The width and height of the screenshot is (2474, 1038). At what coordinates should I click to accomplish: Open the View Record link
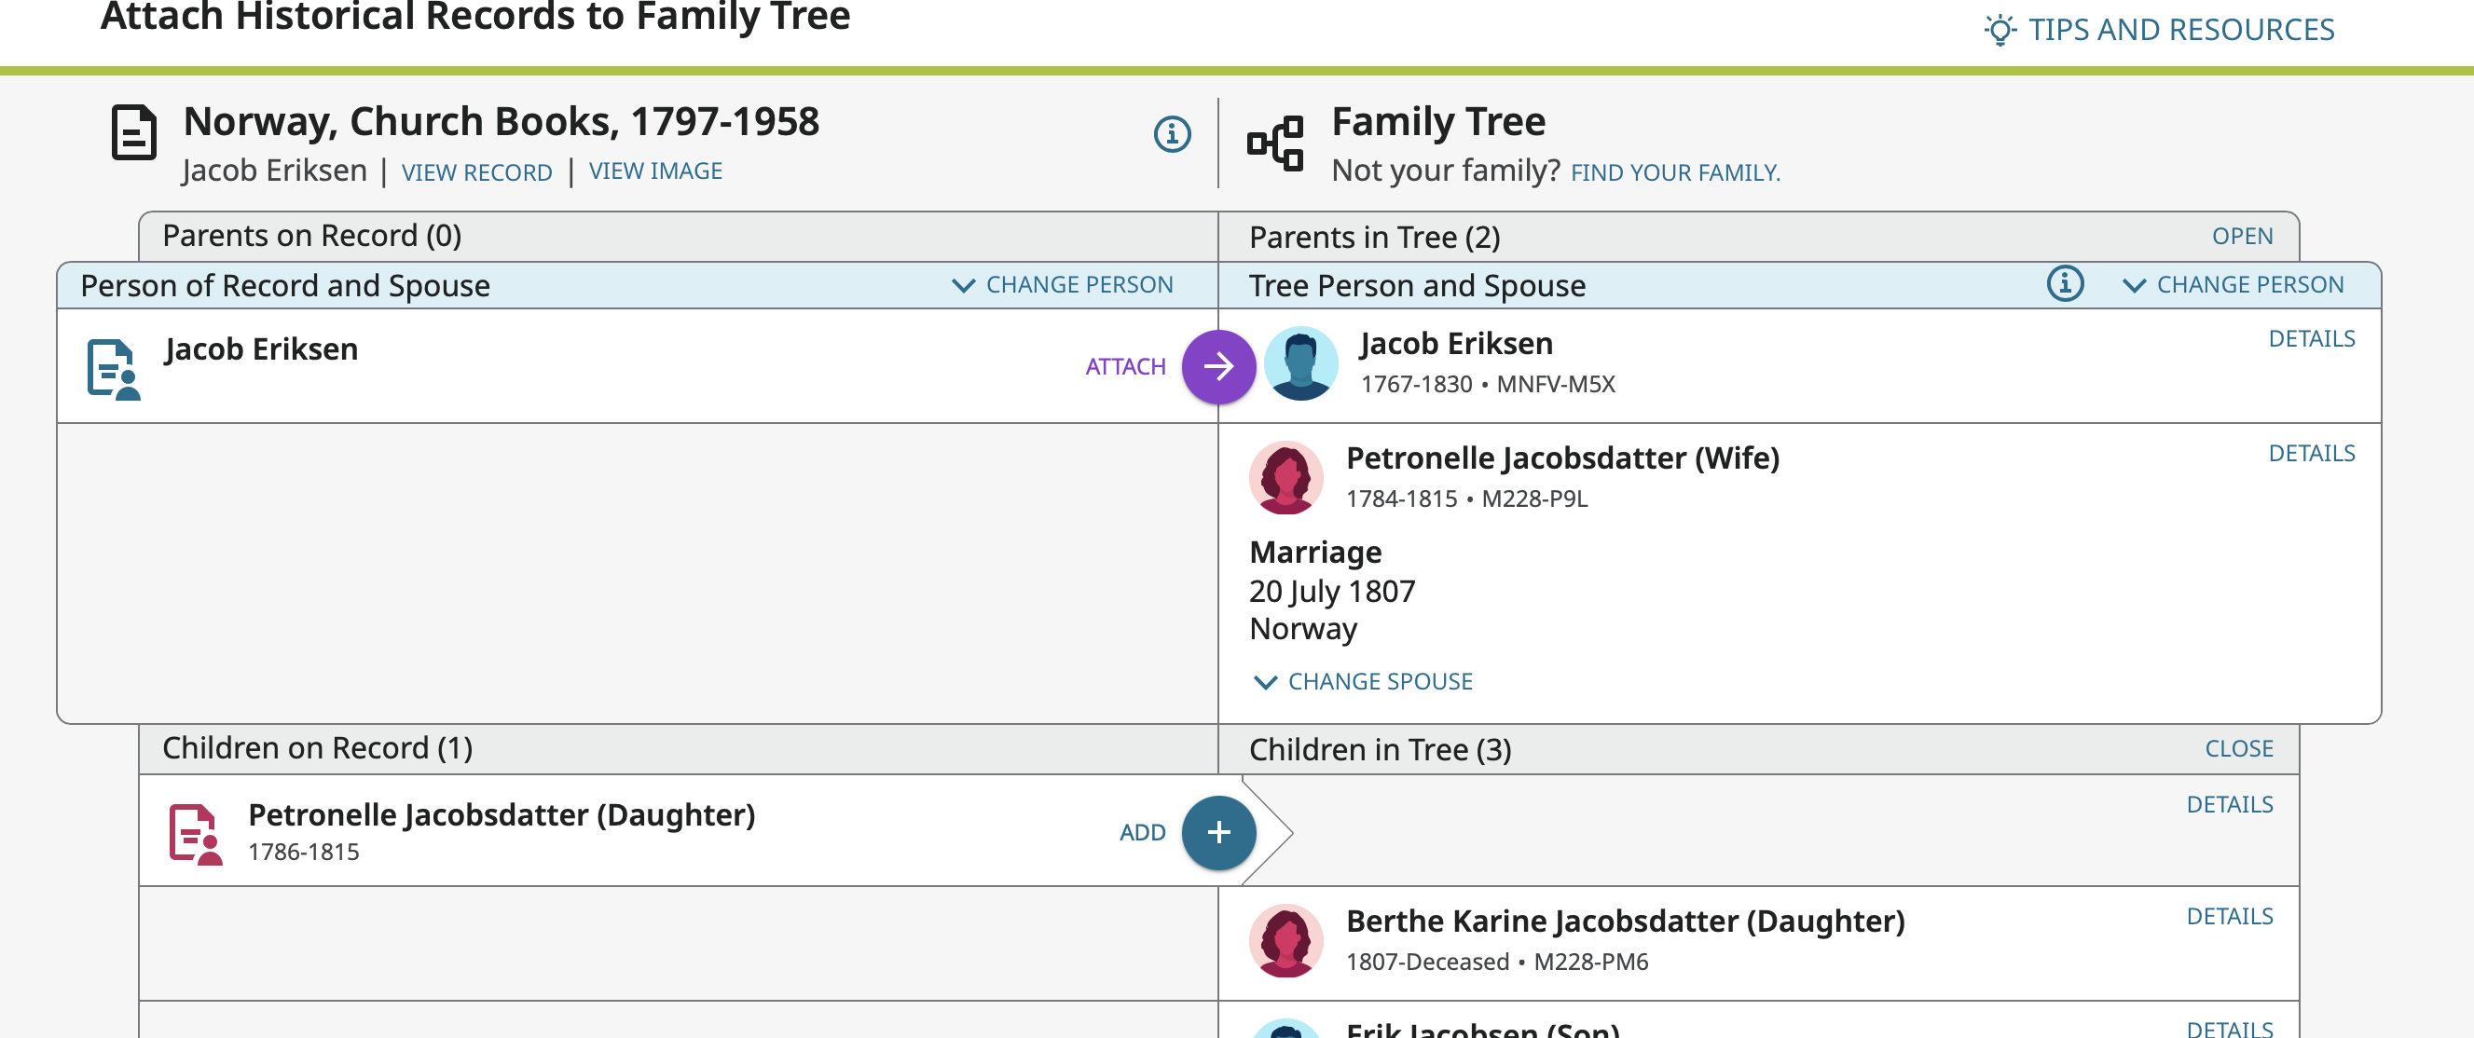(476, 172)
